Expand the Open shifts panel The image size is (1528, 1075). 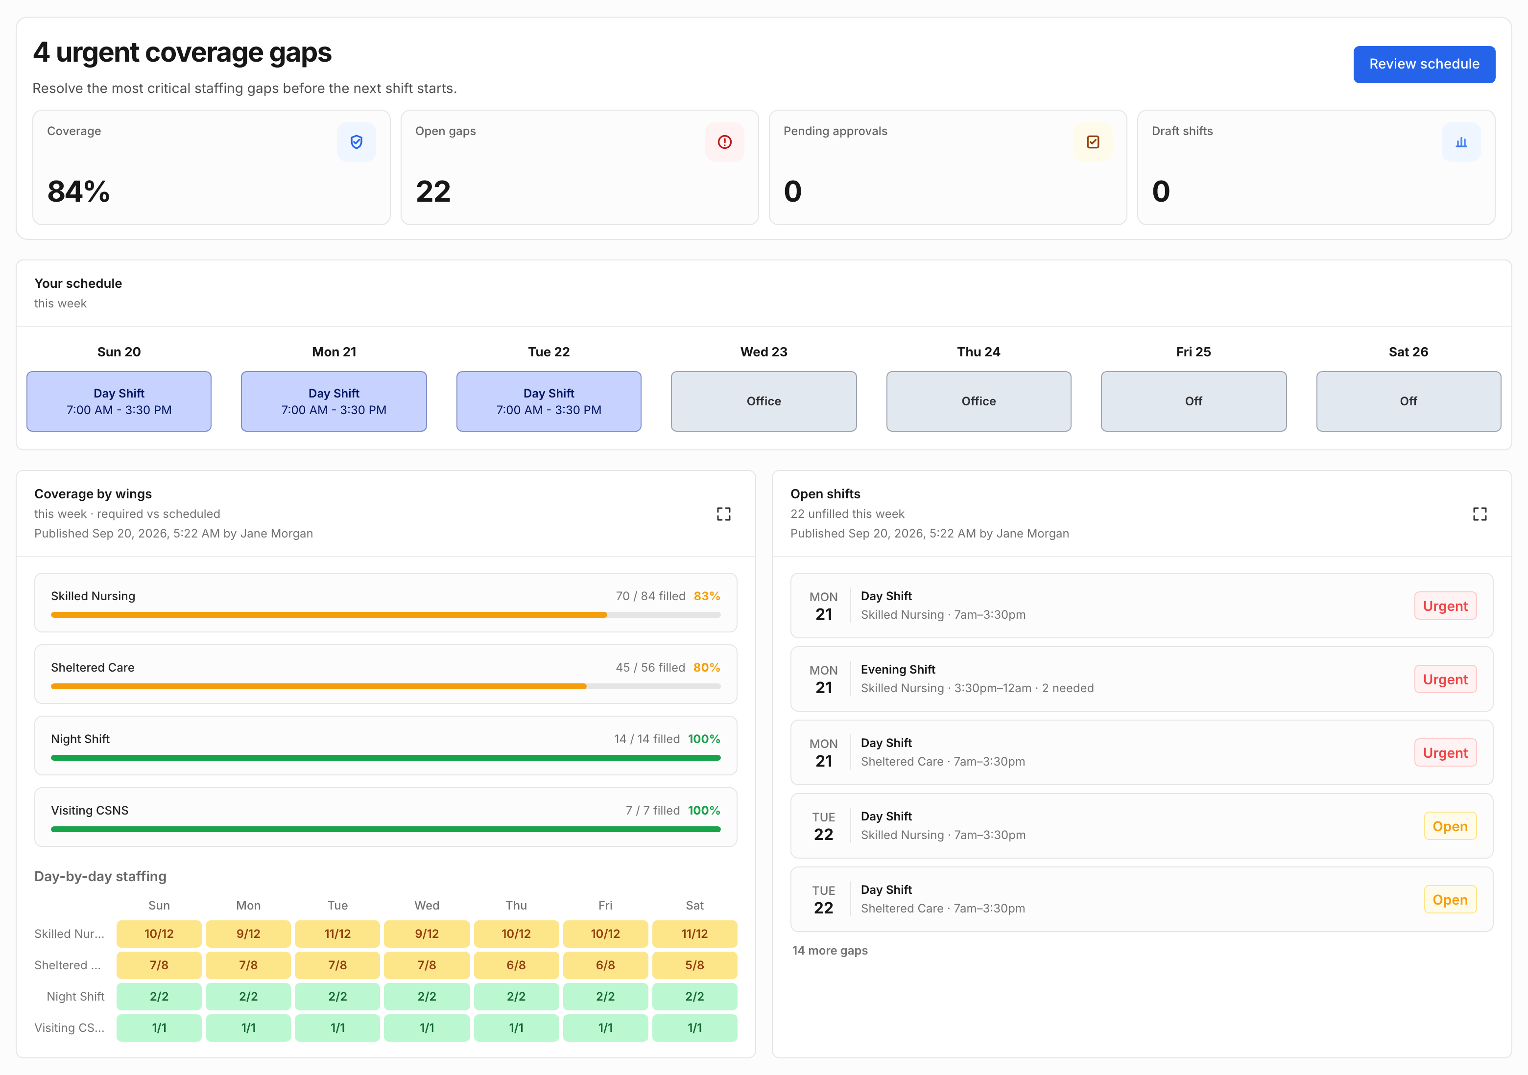1480,514
